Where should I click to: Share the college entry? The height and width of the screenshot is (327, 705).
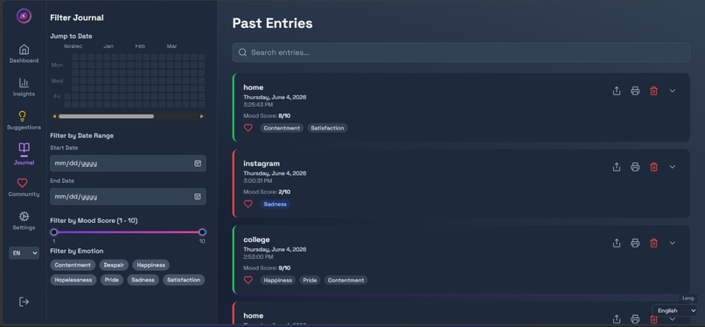pos(617,243)
